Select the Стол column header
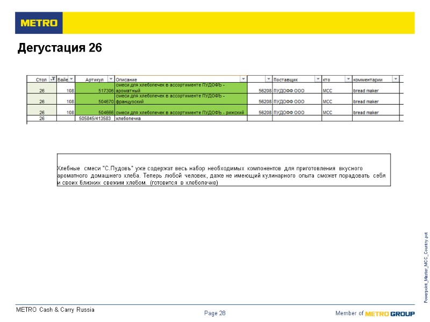430x322 pixels. [41, 79]
